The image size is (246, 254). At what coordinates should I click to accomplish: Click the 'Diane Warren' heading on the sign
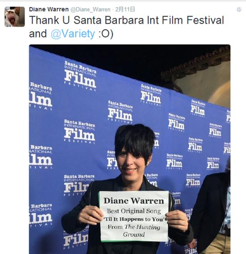point(134,201)
